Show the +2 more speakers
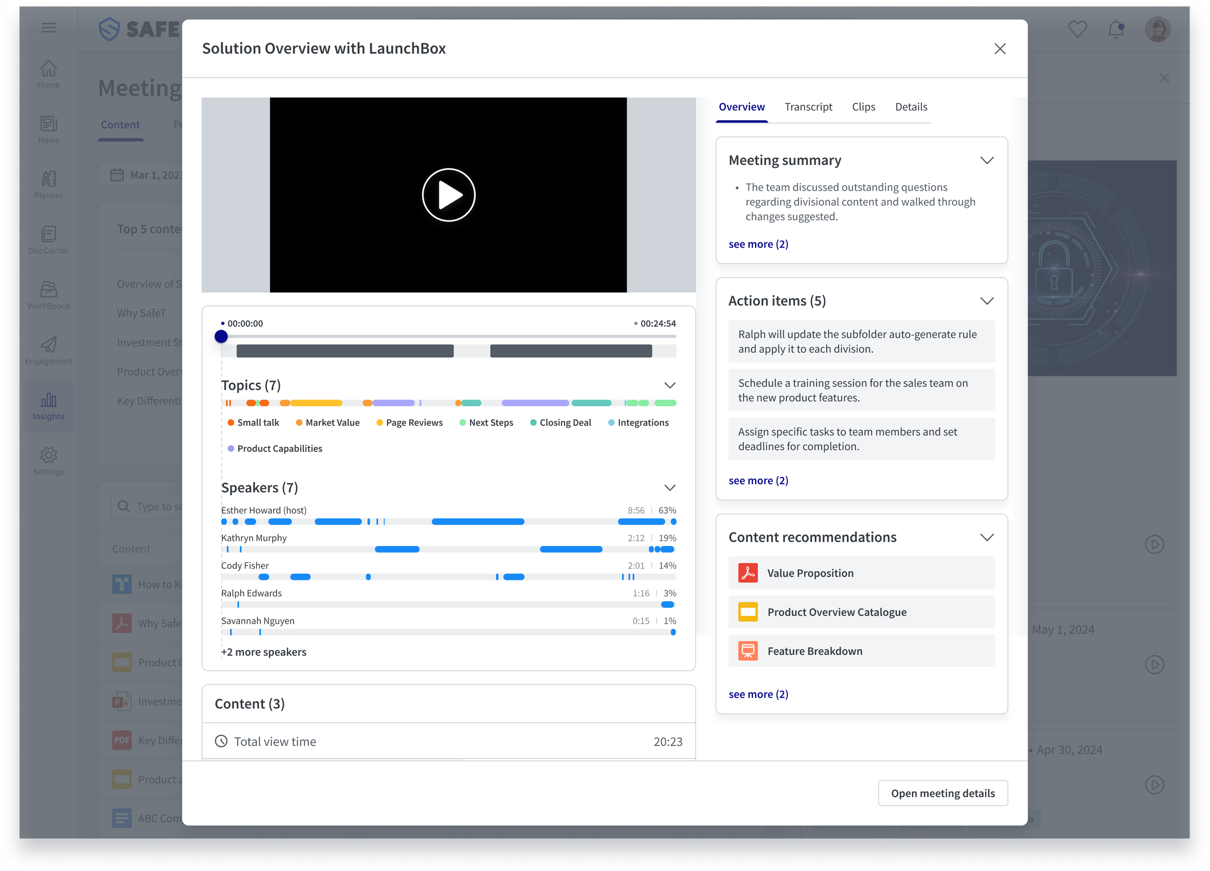 pos(264,652)
